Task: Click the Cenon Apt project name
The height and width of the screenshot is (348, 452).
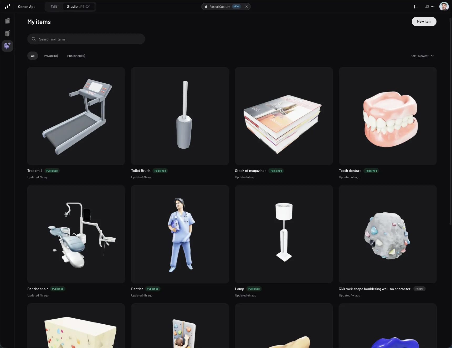Action: point(26,7)
